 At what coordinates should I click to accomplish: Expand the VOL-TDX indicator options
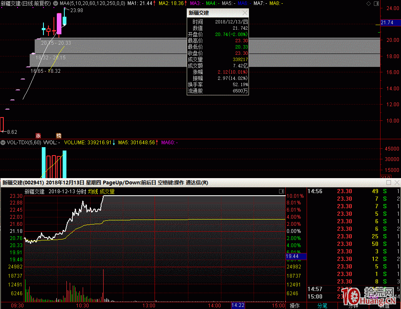[x=3, y=143]
